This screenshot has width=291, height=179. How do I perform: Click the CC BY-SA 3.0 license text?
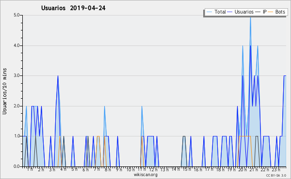[276, 175]
